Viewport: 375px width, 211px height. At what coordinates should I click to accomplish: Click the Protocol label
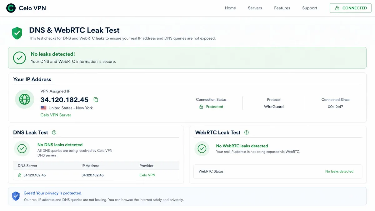[x=274, y=99]
